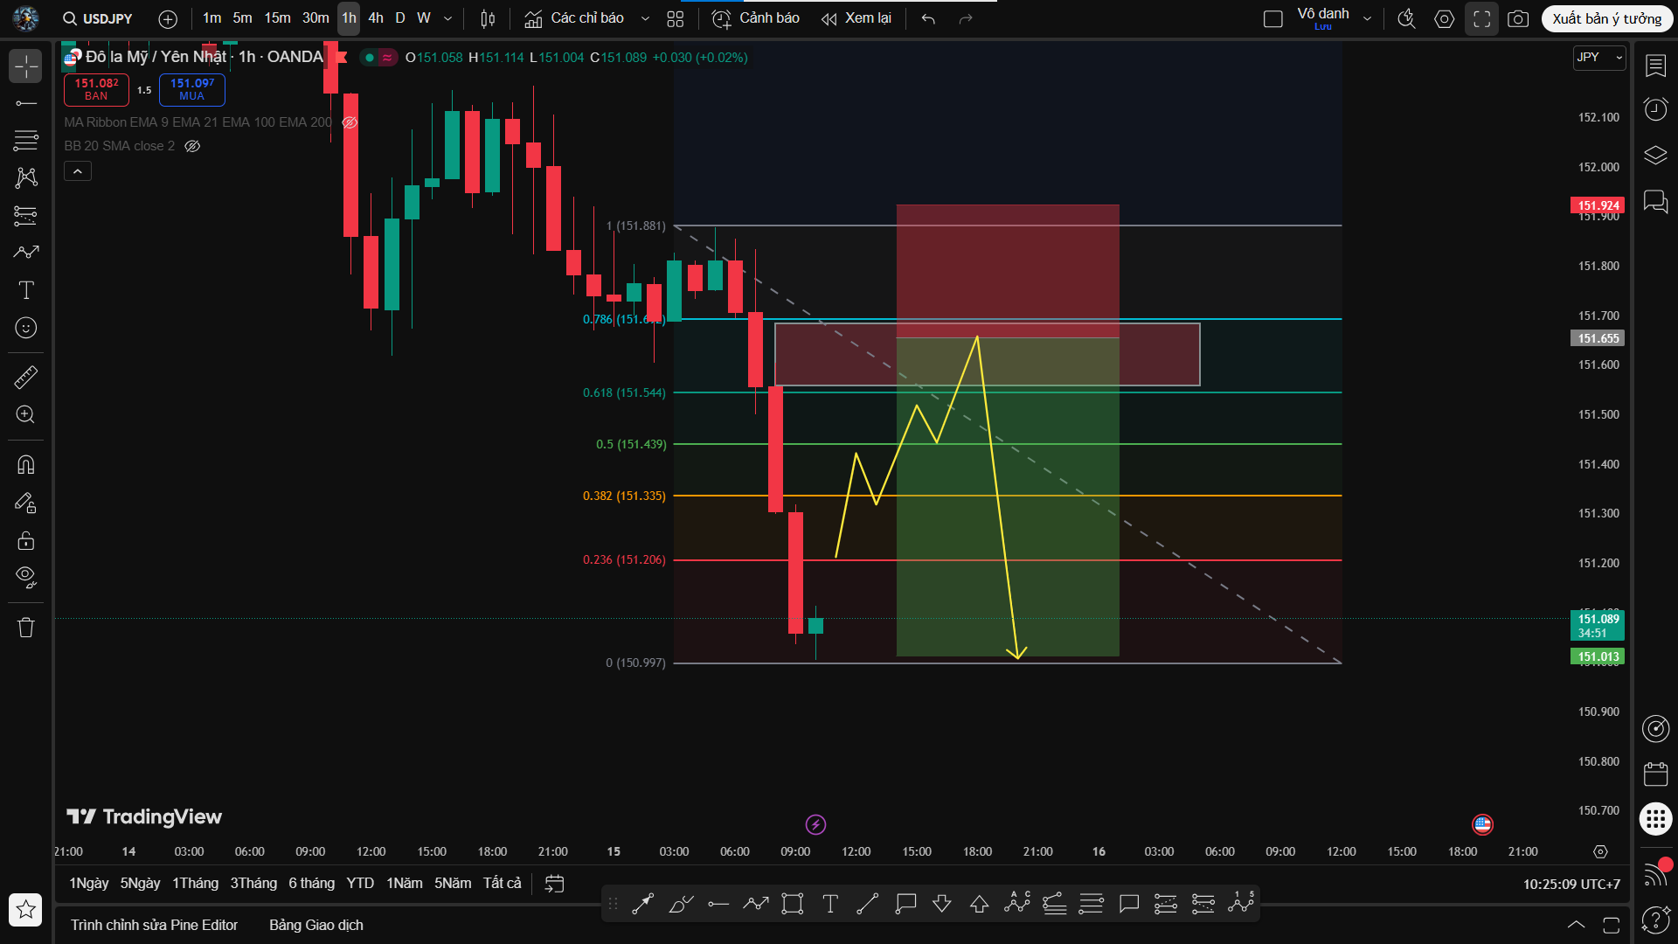Expand more timeframes dropdown chevron

tap(448, 18)
